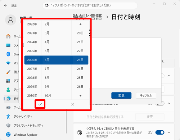
Task: Select 2024年 in the year list
Action: (x=32, y=42)
